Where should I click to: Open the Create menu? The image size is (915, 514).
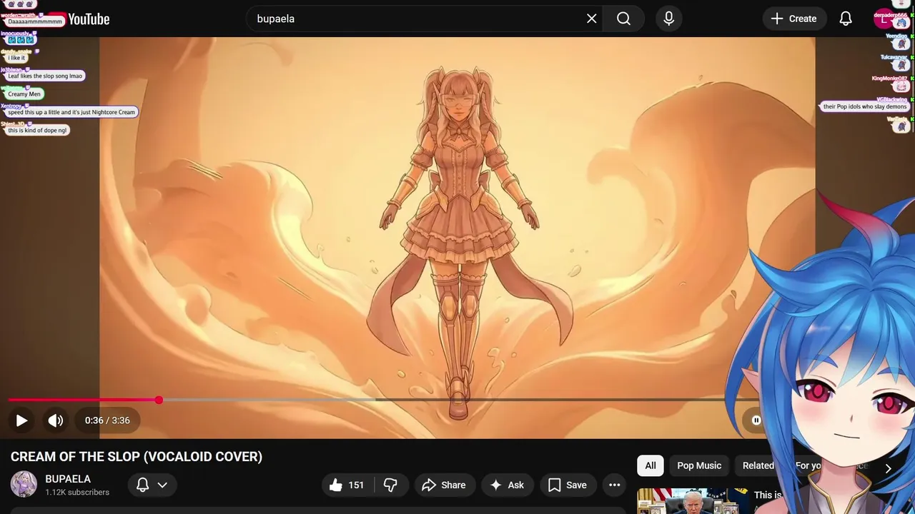pos(793,19)
